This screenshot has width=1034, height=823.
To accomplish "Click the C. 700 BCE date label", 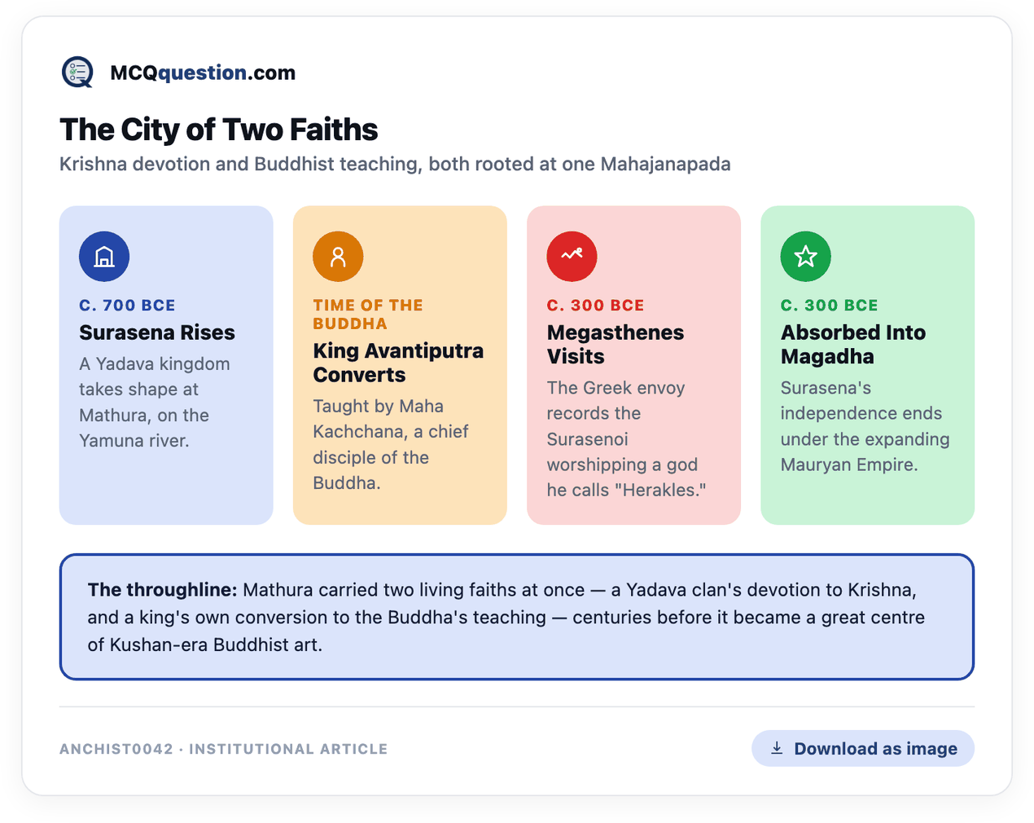I will tap(127, 306).
